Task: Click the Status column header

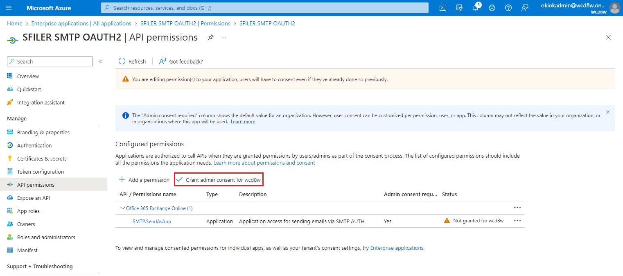Action: coord(449,194)
